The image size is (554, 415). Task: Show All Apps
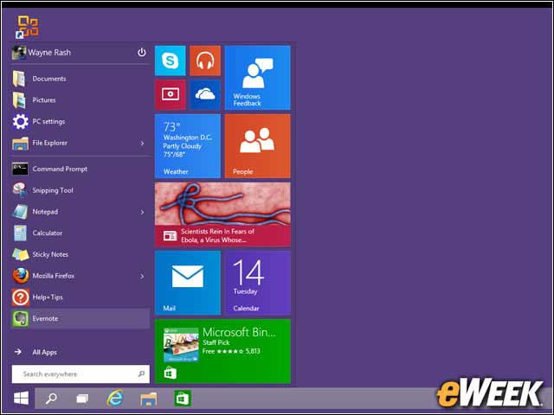35,352
